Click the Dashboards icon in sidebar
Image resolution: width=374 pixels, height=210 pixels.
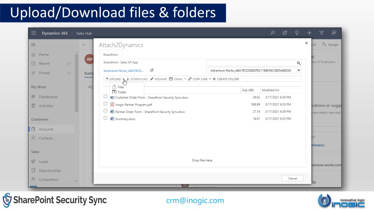click(x=33, y=97)
